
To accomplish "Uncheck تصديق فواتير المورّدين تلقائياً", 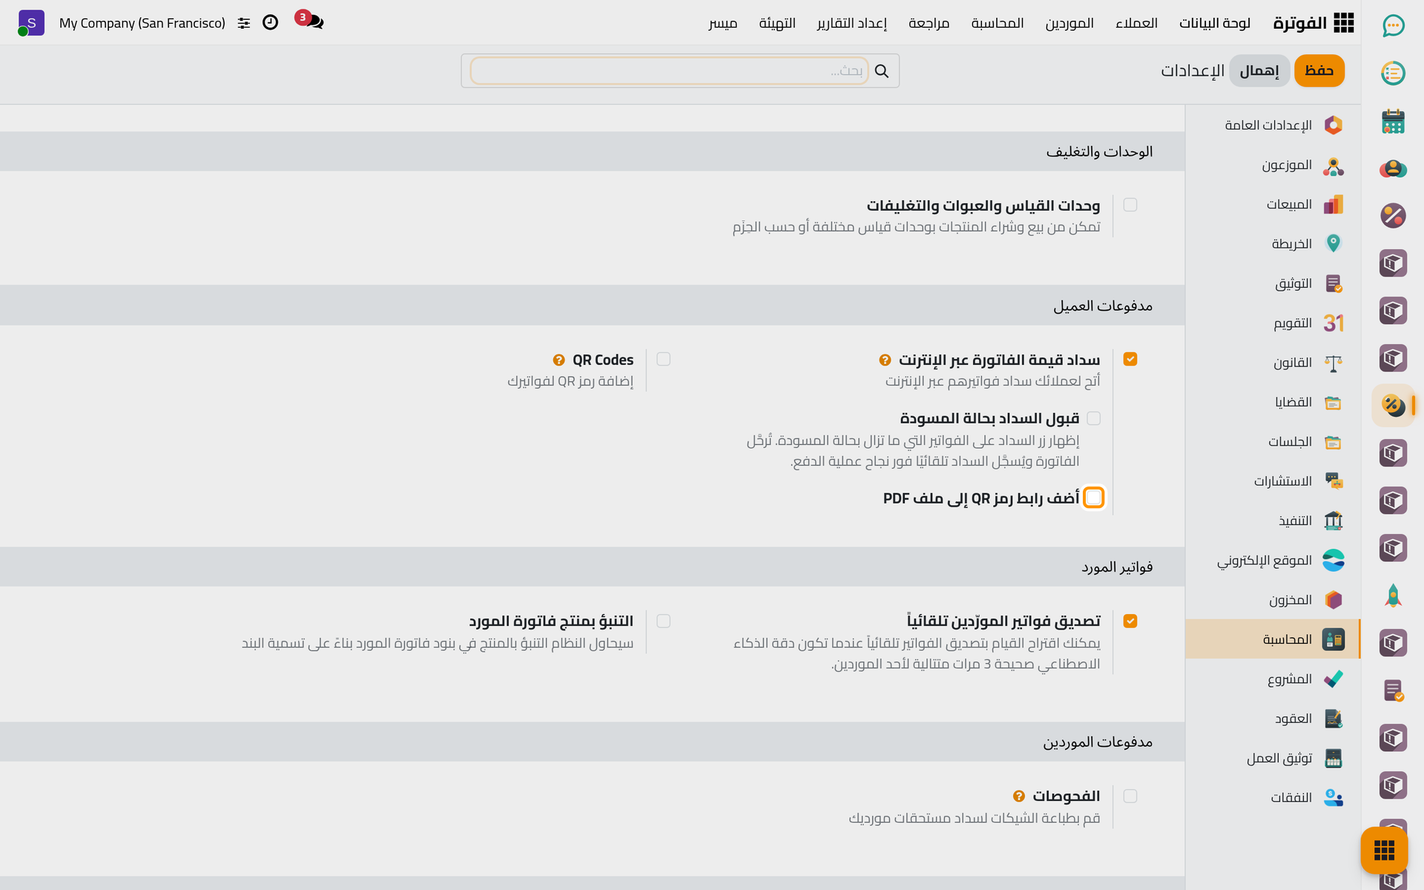I will click(1130, 621).
